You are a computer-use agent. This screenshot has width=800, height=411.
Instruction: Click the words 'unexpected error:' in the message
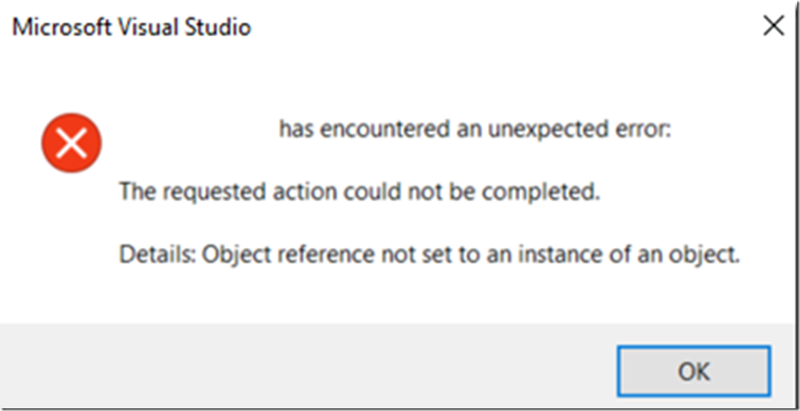(x=579, y=130)
